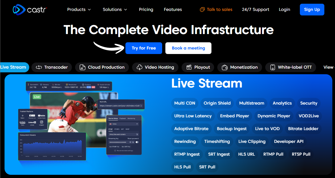Click the Reset password link

[x=133, y=139]
